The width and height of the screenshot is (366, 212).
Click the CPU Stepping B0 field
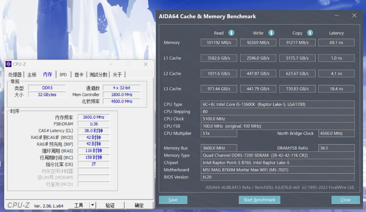pyautogui.click(x=278, y=111)
